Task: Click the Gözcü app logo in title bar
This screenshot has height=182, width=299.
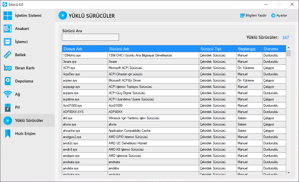Action: pos(5,4)
